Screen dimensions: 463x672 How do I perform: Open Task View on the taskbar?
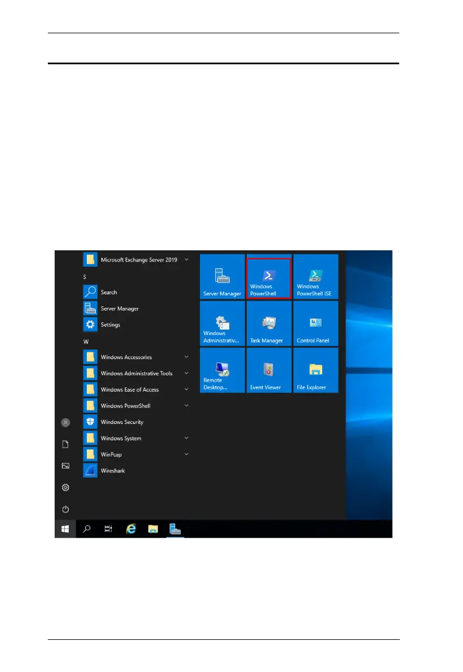108,529
